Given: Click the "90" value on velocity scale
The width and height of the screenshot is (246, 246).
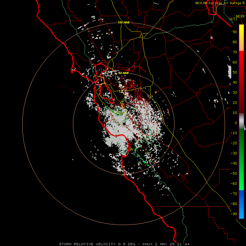Looking at the screenshot, I should click(235, 32).
